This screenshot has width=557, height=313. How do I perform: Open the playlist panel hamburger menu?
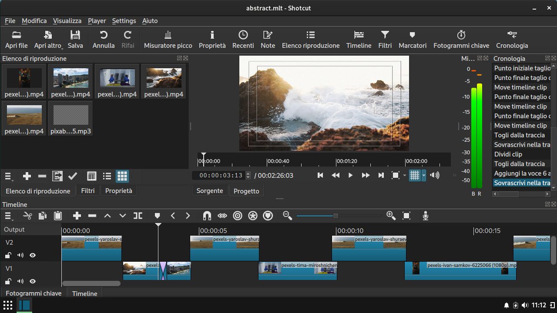8,176
